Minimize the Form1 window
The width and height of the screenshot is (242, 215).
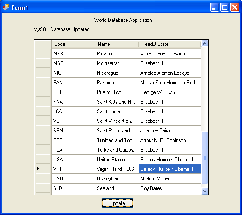(215, 7)
